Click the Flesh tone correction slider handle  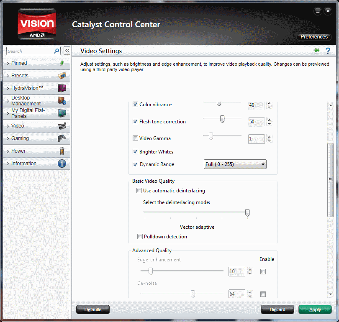(222, 119)
